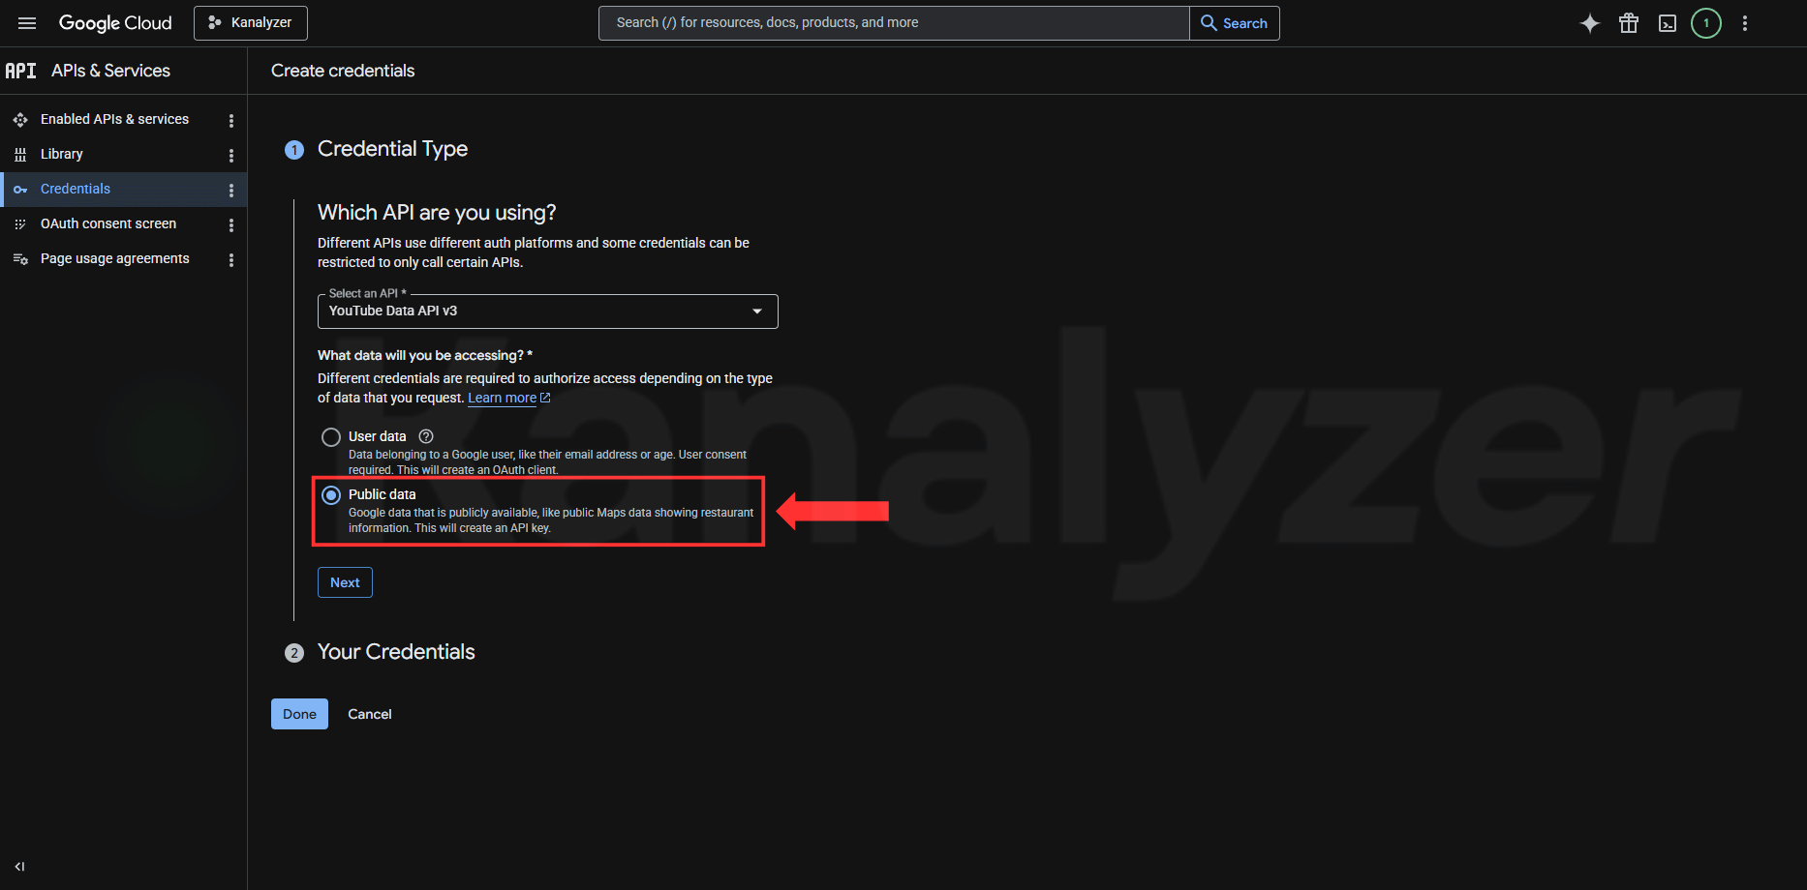Screen dimensions: 1807x890
Task: Click the APIs & Services heading
Action: [110, 71]
